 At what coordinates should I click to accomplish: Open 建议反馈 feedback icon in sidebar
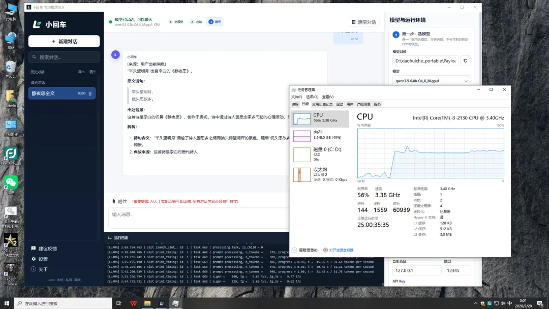click(x=34, y=249)
